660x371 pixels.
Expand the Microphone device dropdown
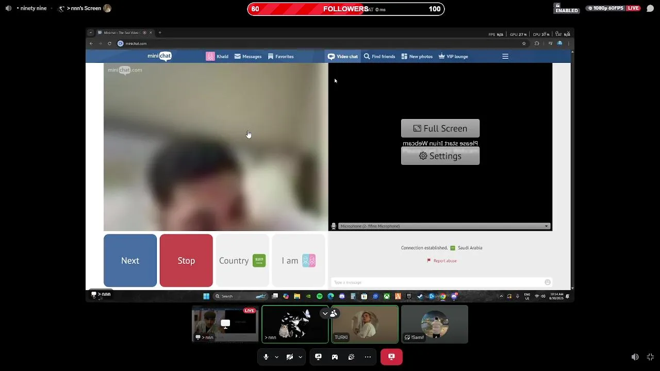click(444, 226)
